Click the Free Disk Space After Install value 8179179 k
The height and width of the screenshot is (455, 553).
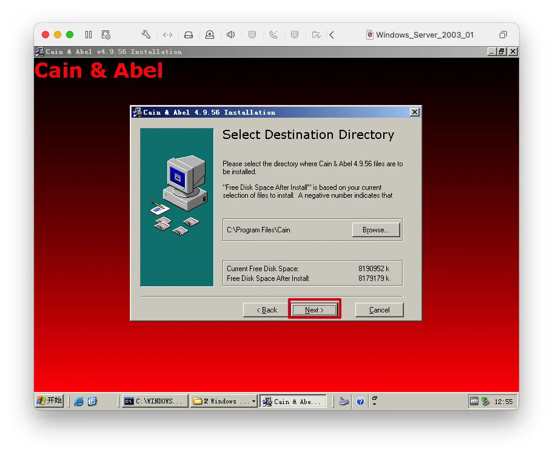[x=374, y=278]
